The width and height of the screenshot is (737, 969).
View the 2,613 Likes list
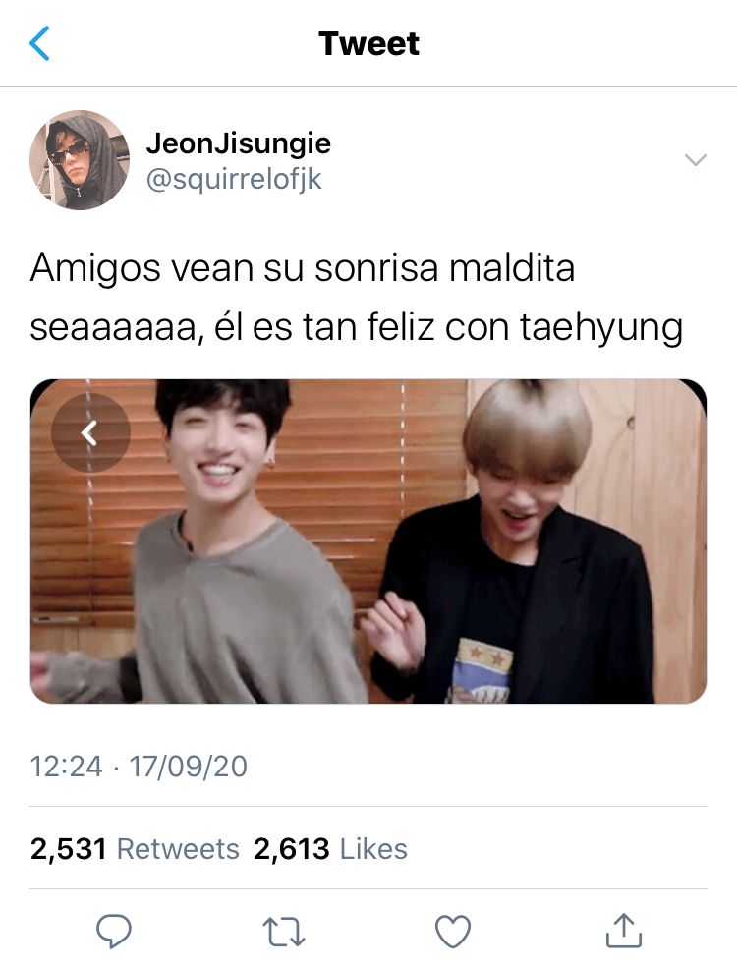(330, 848)
